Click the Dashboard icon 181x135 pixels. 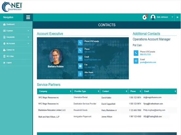click(4, 24)
